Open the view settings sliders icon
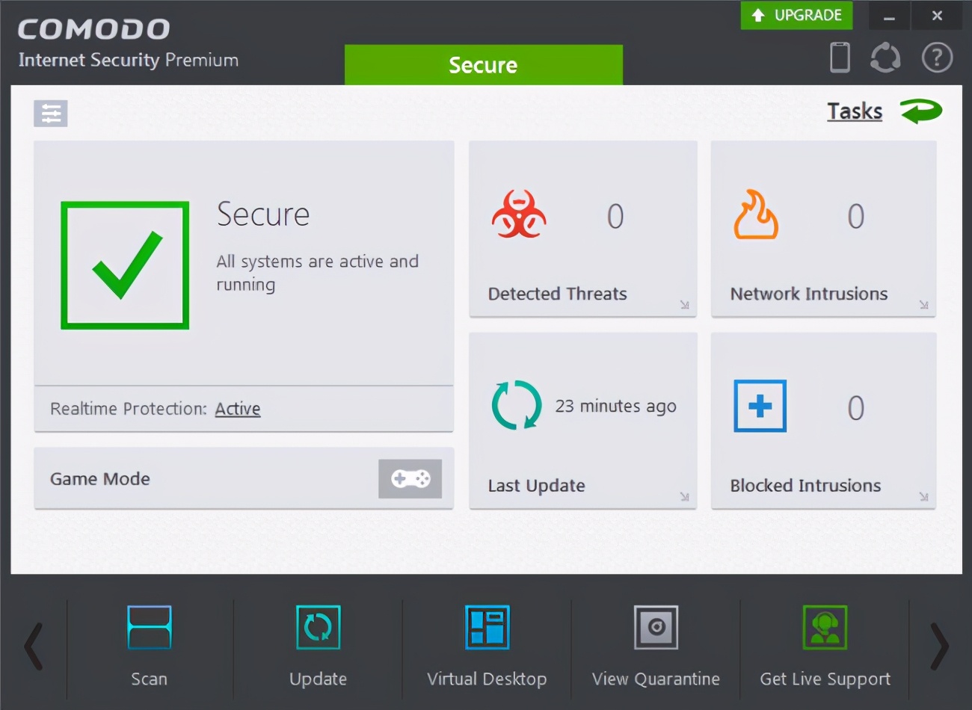Image resolution: width=972 pixels, height=710 pixels. 51,114
